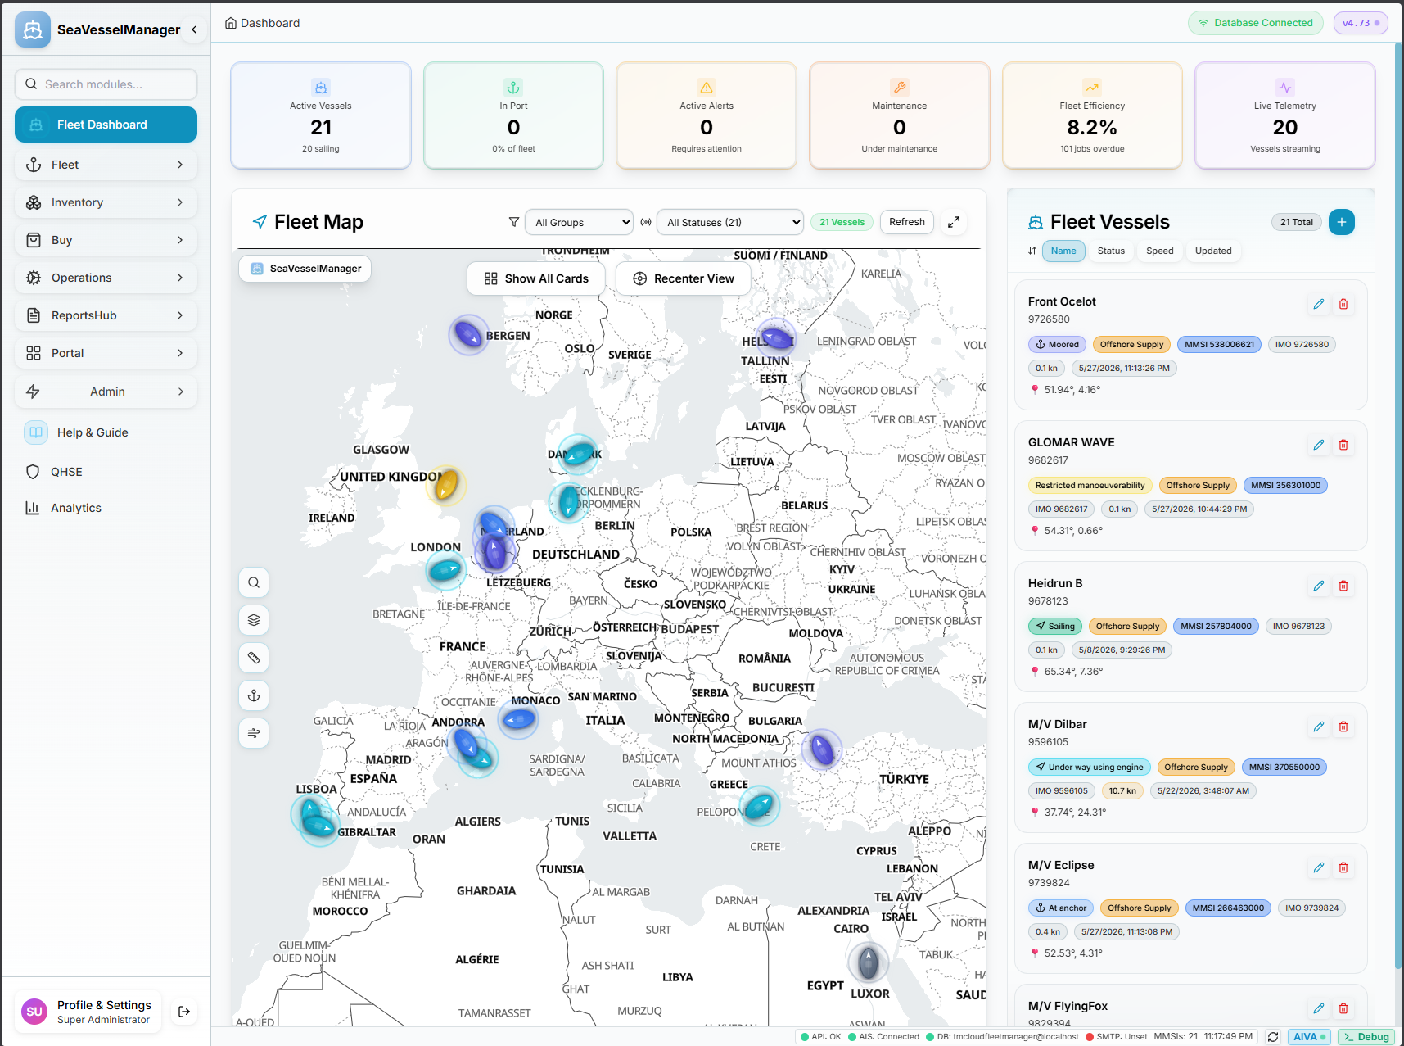Expand the Buy sidebar menu
The height and width of the screenshot is (1046, 1404).
106,240
